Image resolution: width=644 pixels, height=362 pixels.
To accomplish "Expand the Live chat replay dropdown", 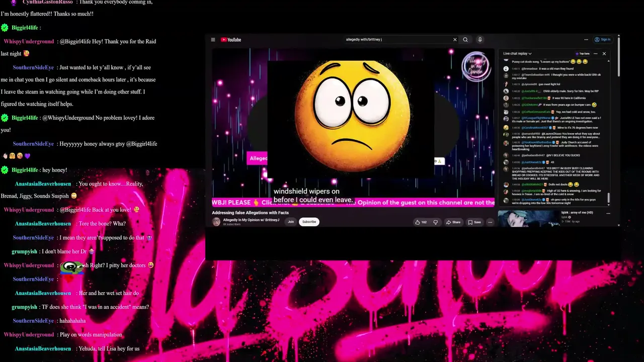I will [517, 53].
